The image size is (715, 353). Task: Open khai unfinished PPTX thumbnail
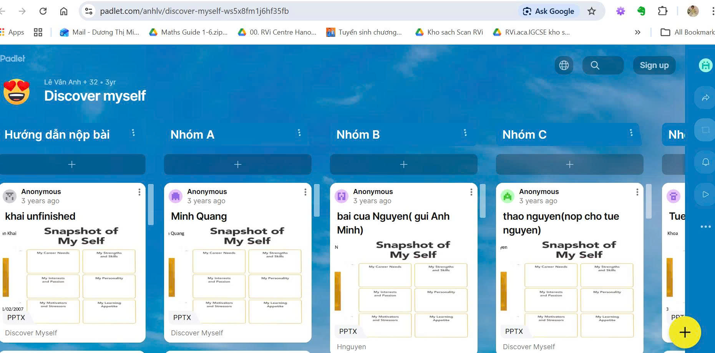(x=72, y=275)
